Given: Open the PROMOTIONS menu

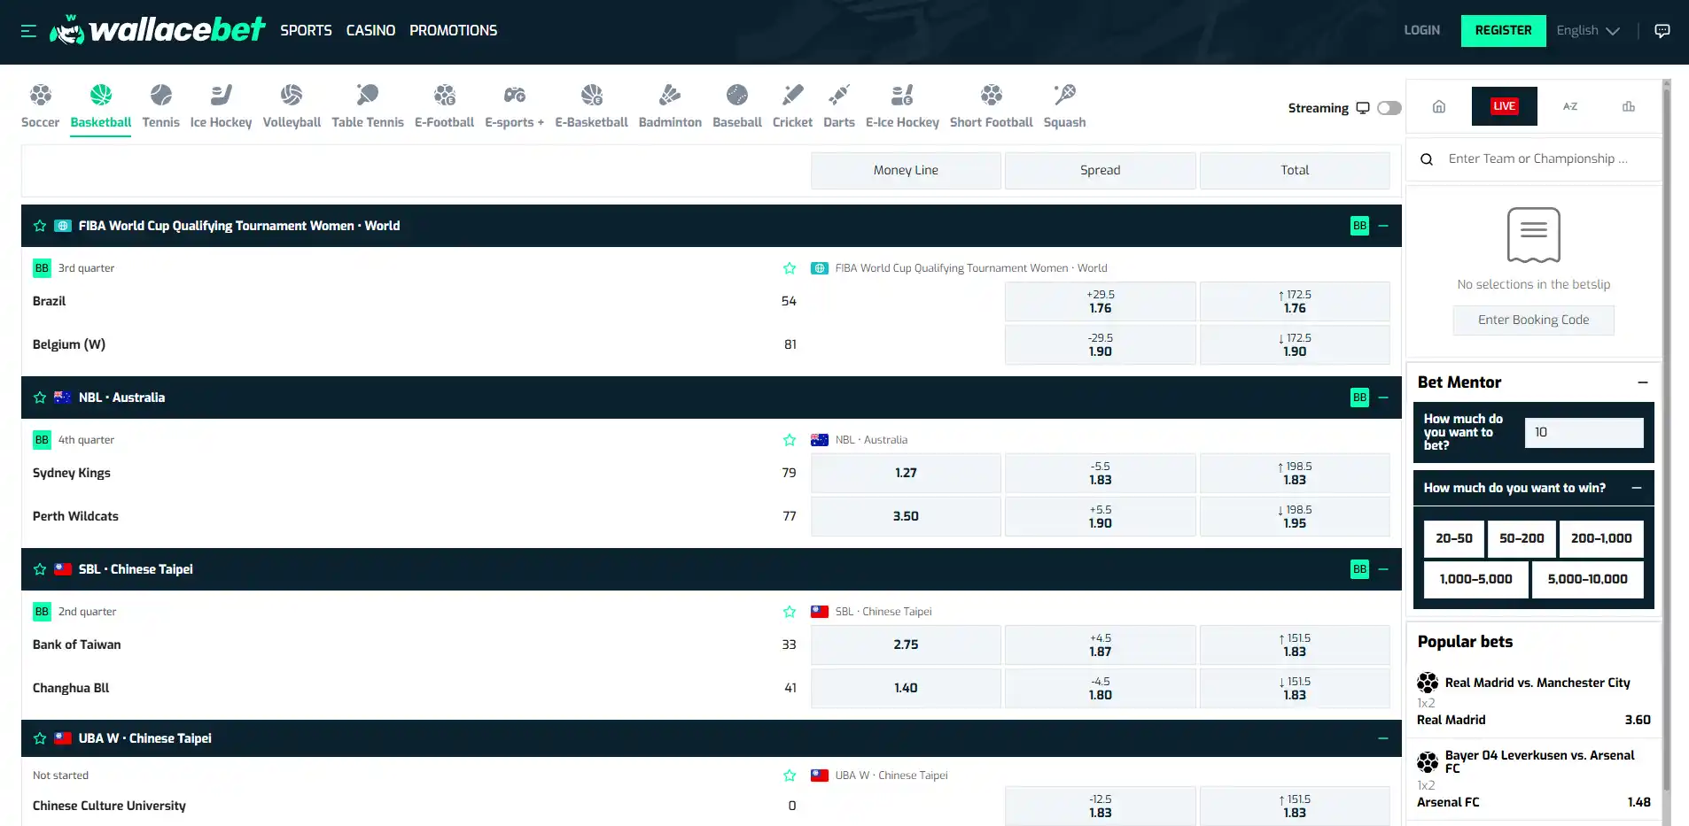Looking at the screenshot, I should coord(453,31).
